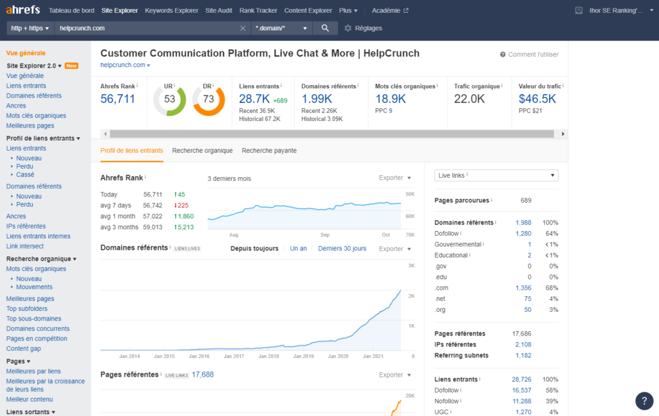Open Content gap sidebar link
This screenshot has height=416, width=659.
coord(24,348)
